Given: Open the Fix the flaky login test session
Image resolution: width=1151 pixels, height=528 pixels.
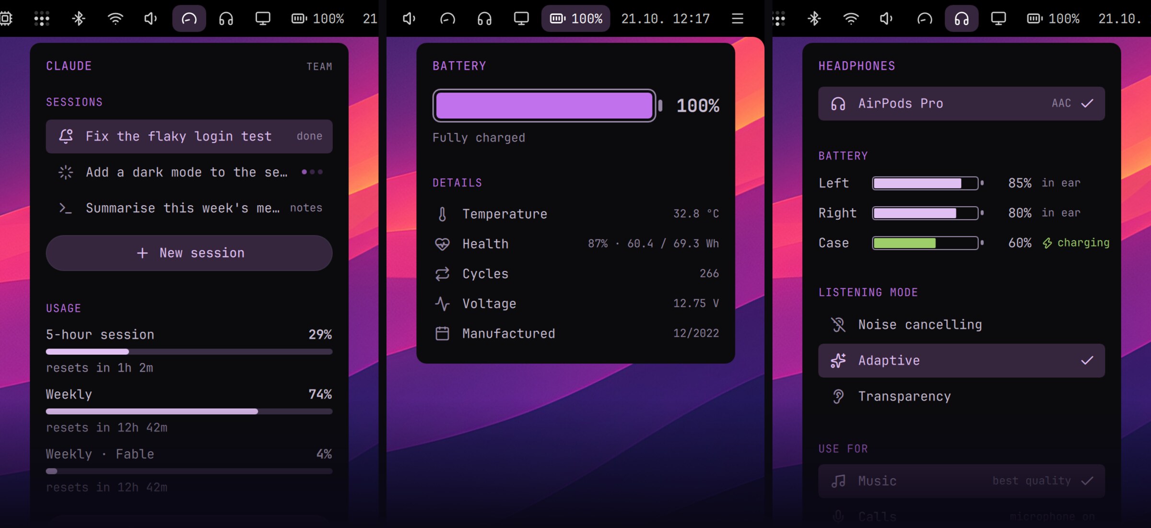Looking at the screenshot, I should point(189,136).
